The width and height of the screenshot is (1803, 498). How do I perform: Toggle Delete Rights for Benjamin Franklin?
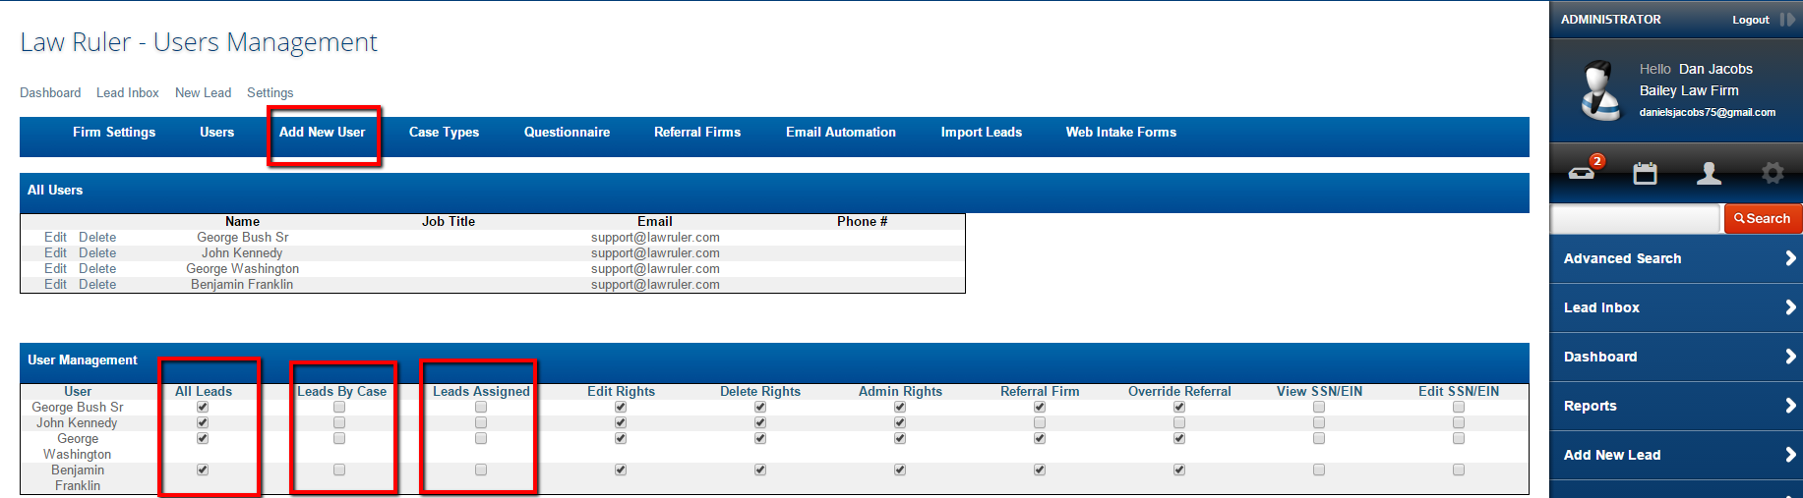(x=760, y=470)
